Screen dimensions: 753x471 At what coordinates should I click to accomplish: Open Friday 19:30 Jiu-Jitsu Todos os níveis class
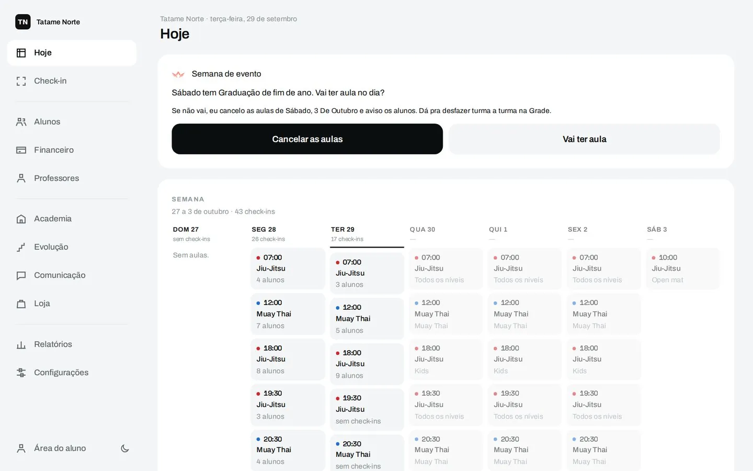(x=603, y=405)
